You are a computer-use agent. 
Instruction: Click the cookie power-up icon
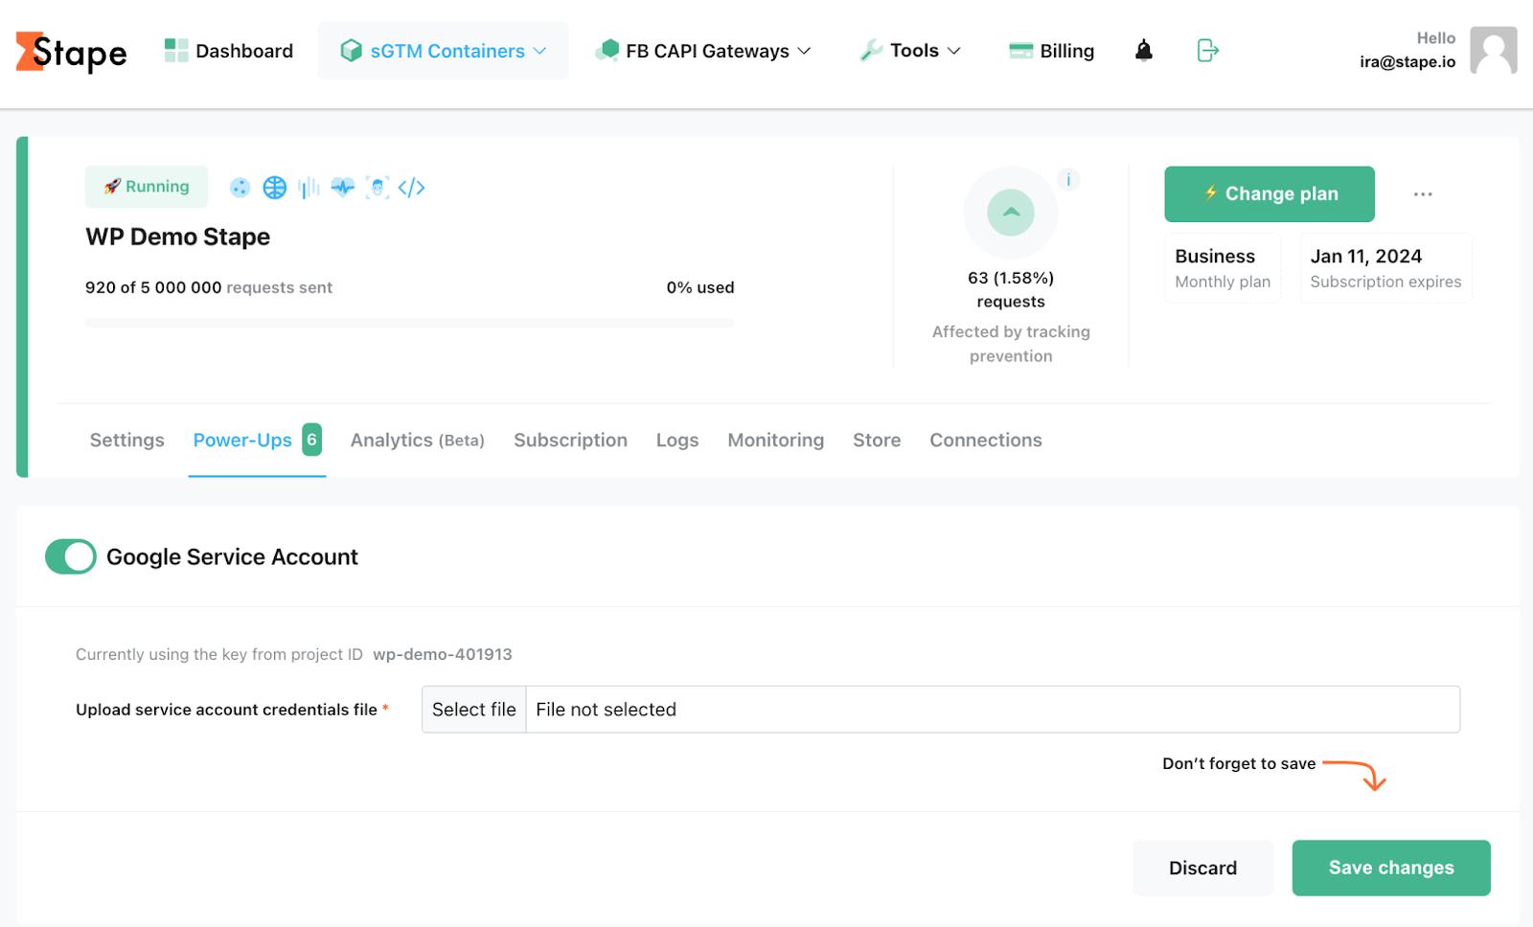click(240, 188)
